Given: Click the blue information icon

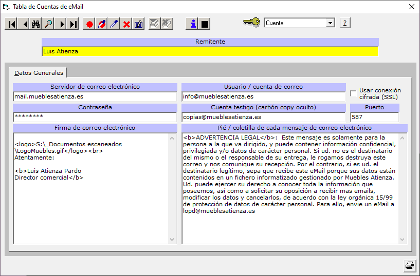Looking at the screenshot, I should pyautogui.click(x=193, y=24).
